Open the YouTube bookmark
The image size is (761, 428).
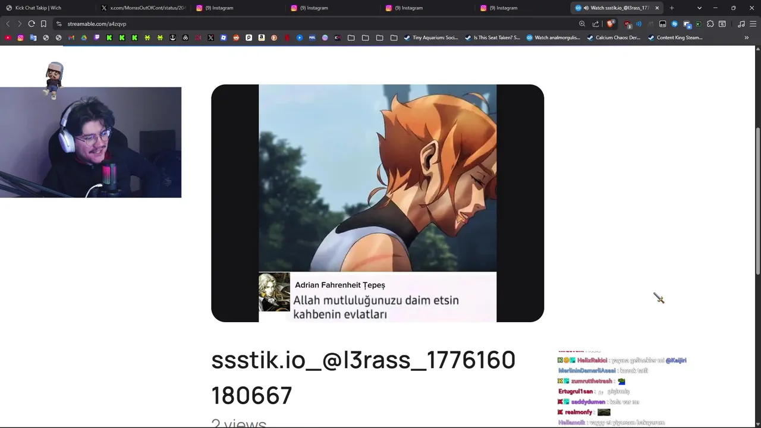(7, 37)
